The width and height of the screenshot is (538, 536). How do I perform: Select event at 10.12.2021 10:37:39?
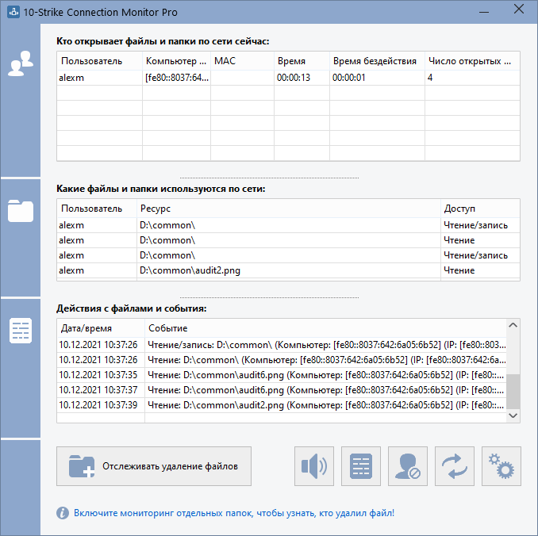[282, 405]
